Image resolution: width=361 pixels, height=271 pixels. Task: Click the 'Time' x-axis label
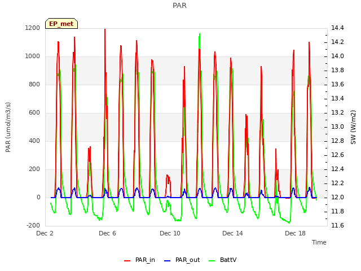pos(319,242)
